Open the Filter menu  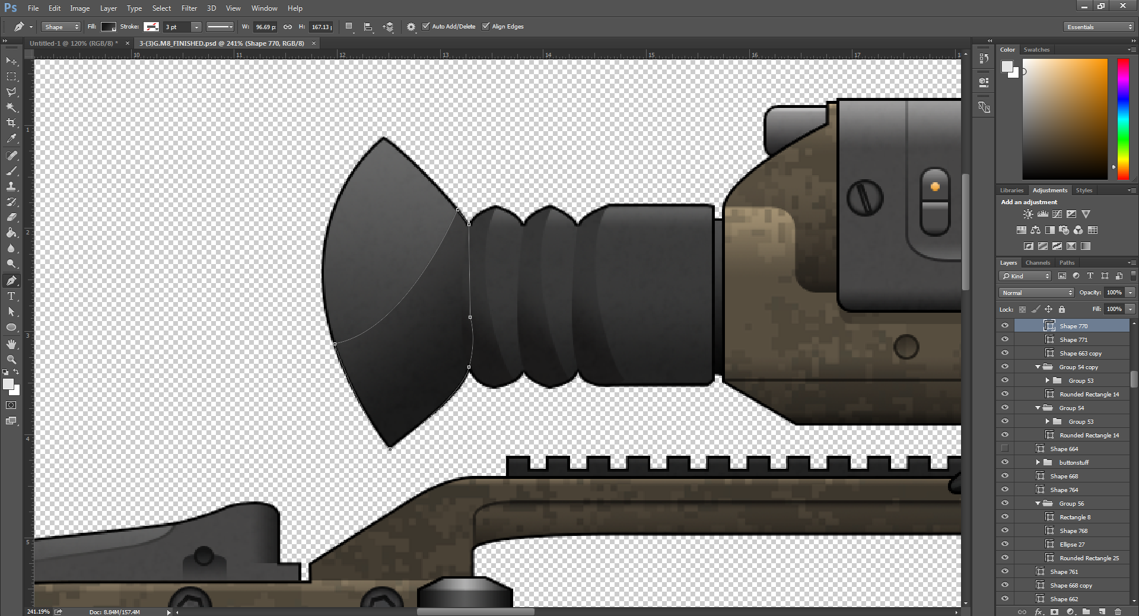(x=189, y=8)
